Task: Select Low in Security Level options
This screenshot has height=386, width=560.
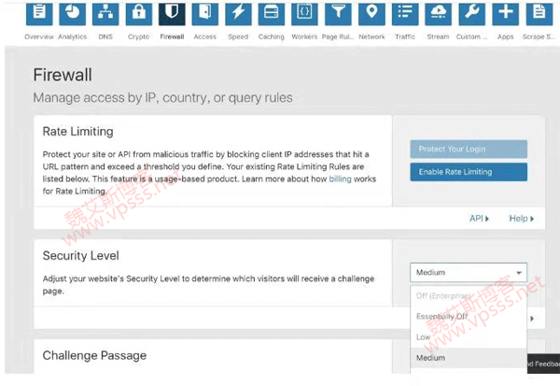Action: tap(424, 336)
